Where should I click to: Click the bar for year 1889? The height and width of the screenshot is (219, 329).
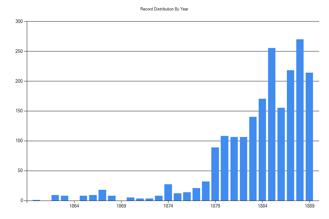309,137
